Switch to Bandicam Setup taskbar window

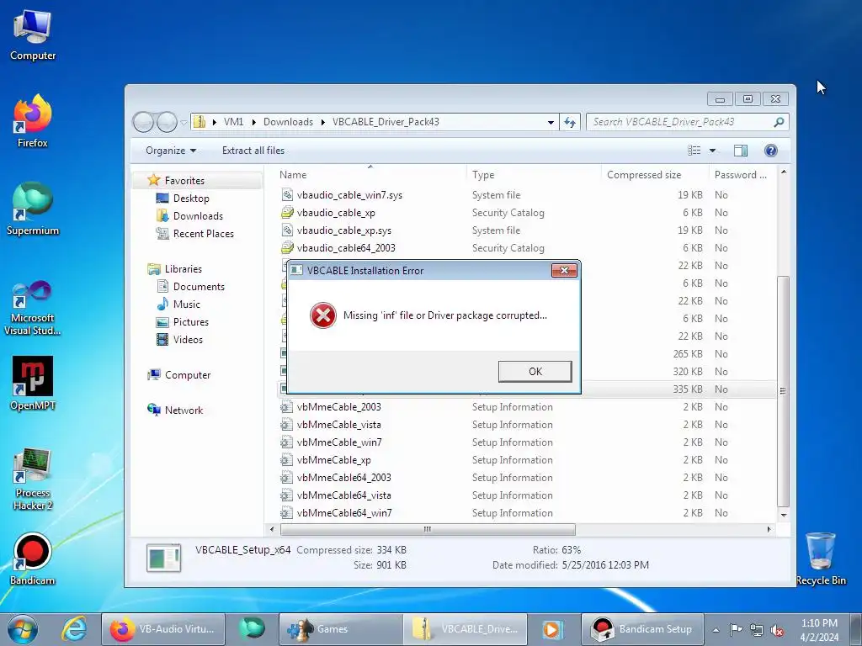point(642,629)
